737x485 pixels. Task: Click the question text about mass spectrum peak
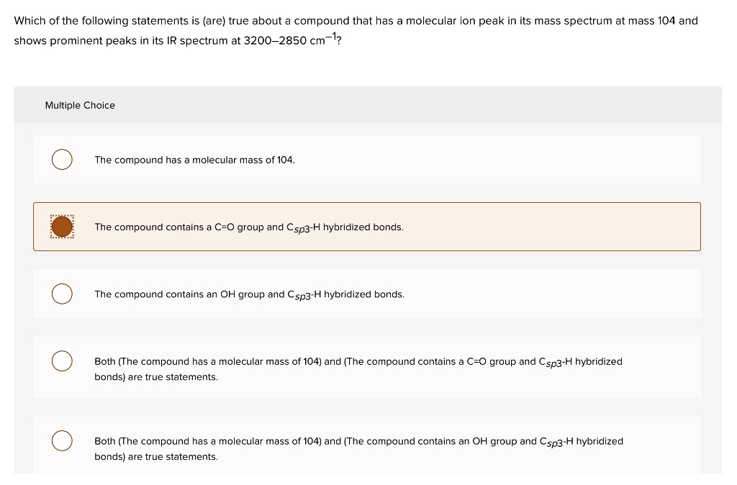(356, 21)
